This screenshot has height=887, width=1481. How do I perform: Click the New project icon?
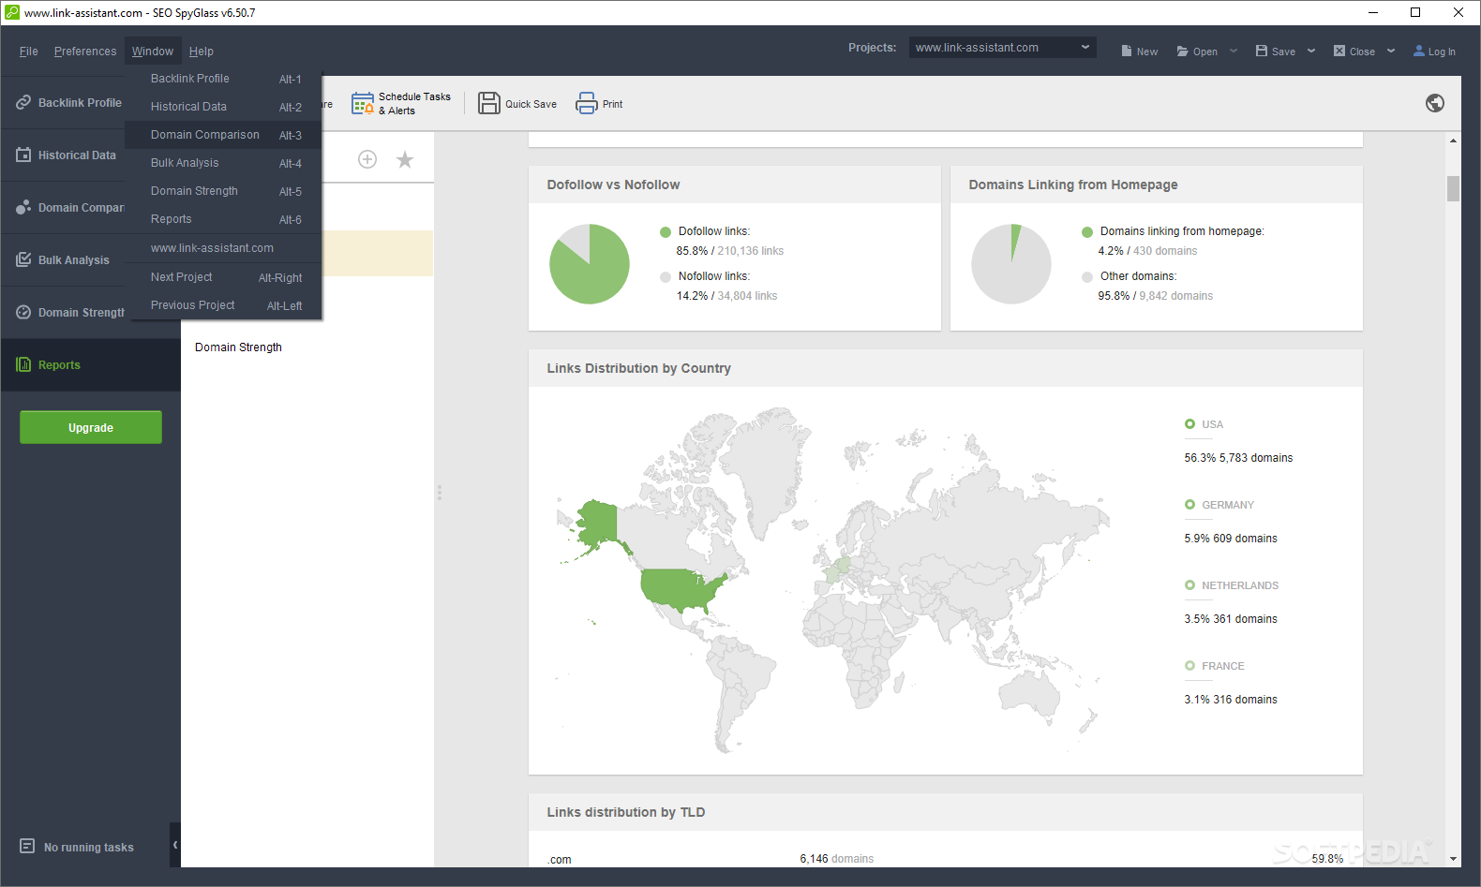(1127, 51)
